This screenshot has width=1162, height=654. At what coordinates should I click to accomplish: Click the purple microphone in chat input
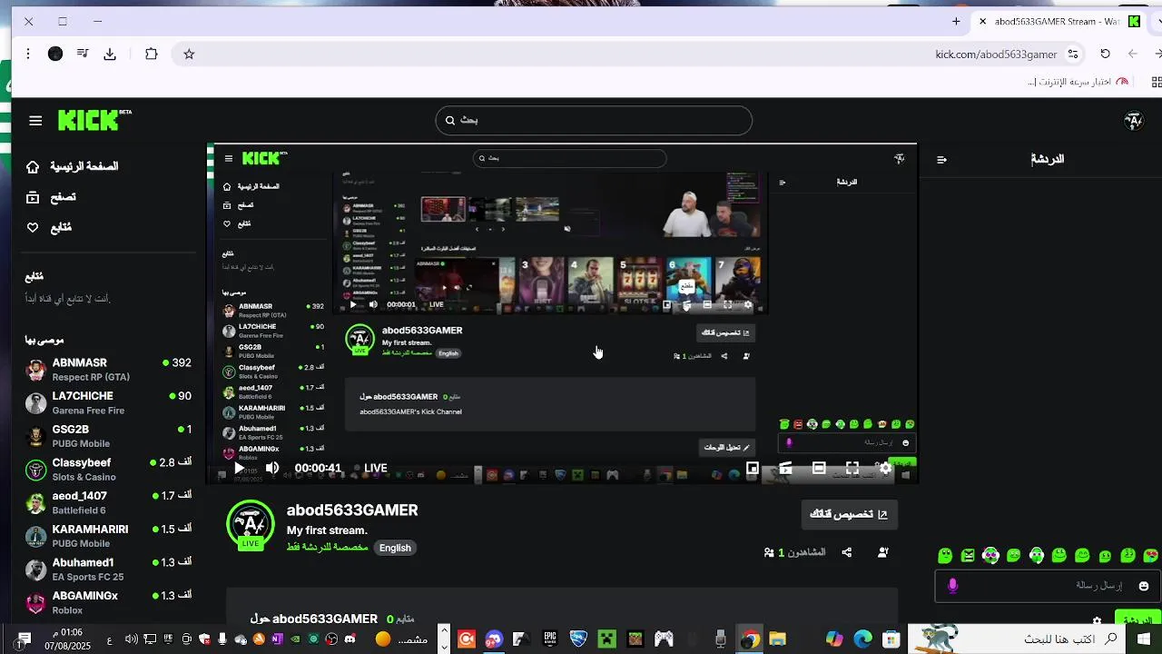click(x=952, y=586)
